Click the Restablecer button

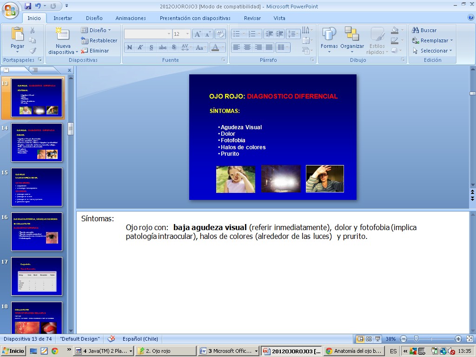pos(99,40)
